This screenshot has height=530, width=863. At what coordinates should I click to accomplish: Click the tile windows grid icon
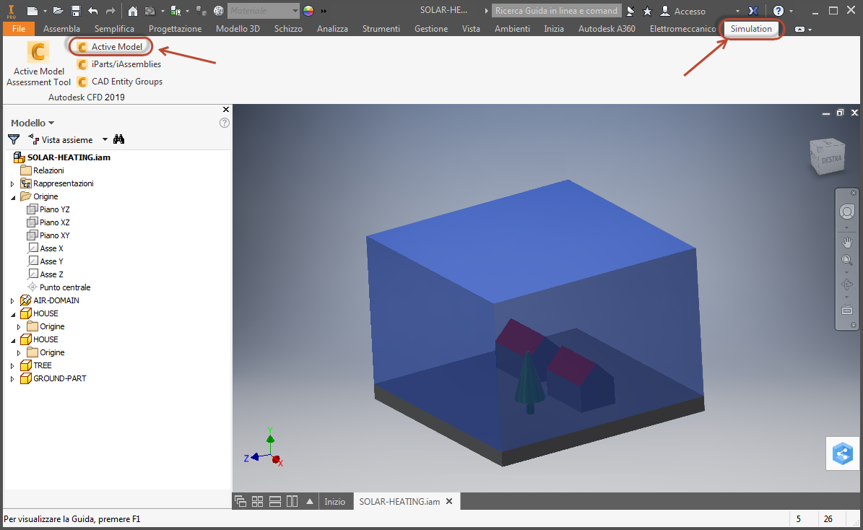(258, 501)
